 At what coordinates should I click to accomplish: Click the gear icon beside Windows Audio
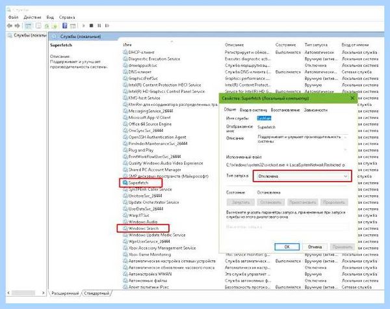(125, 222)
